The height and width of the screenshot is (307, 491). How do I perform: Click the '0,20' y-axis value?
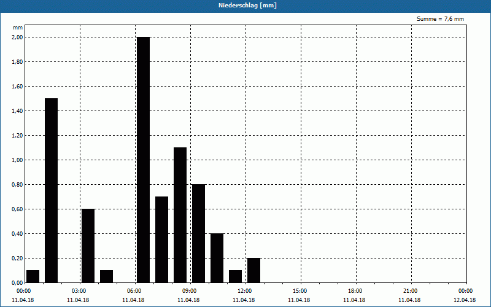(x=18, y=258)
